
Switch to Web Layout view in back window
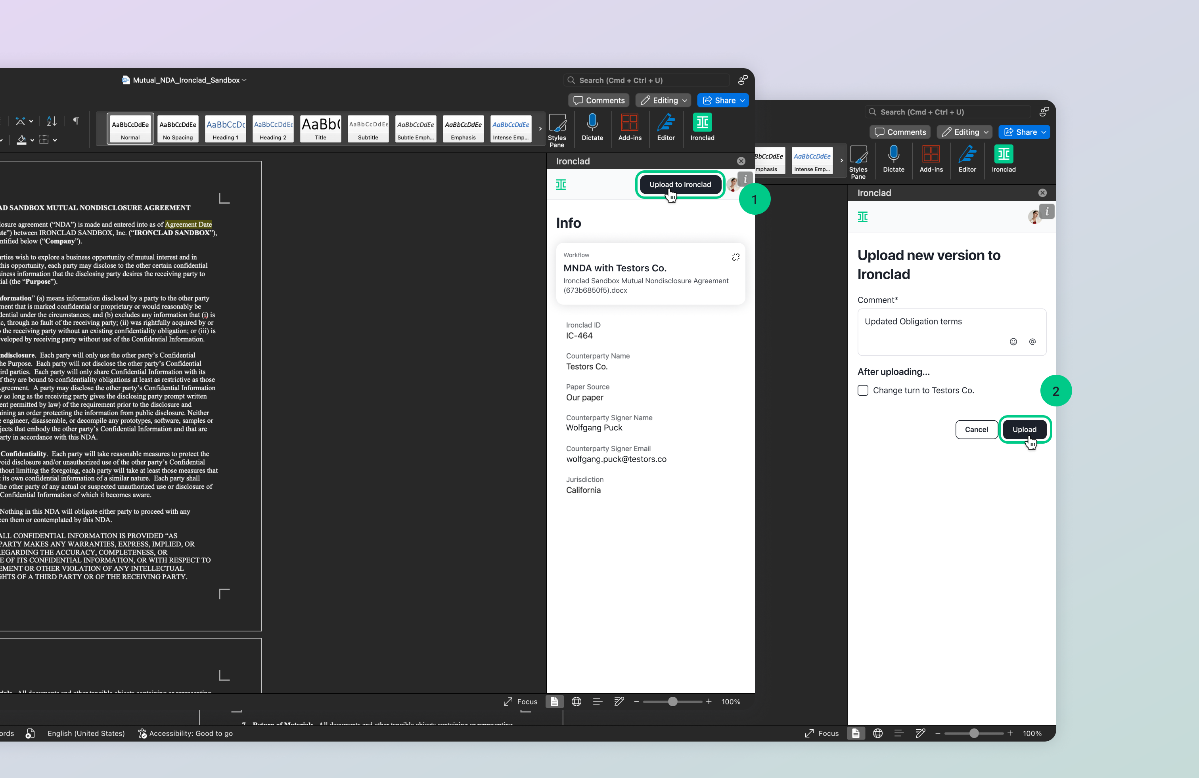877,733
